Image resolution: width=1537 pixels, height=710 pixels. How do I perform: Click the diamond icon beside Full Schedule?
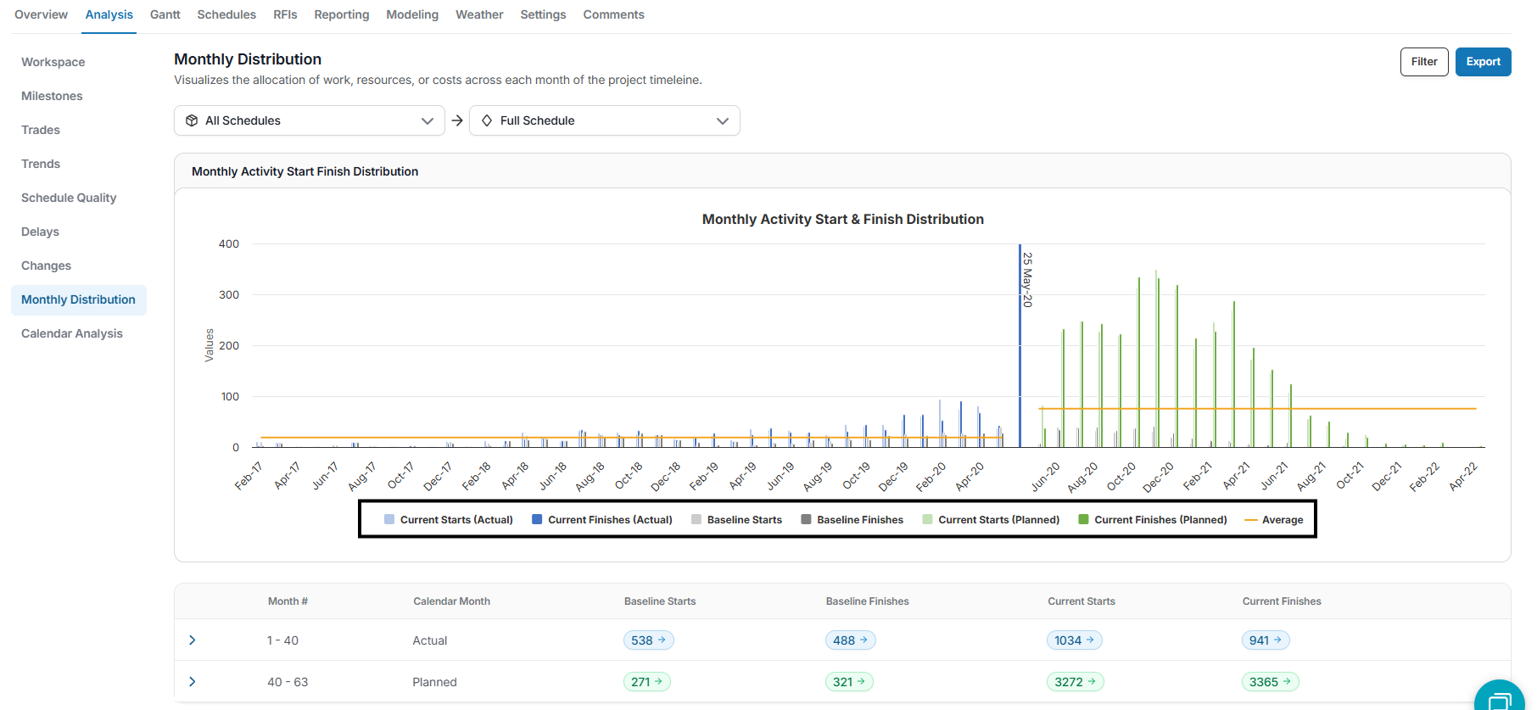pos(487,120)
